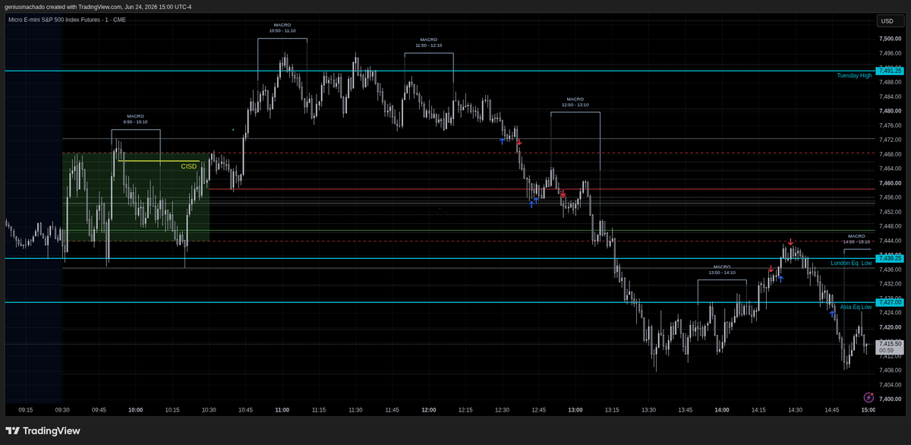The height and width of the screenshot is (445, 911).
Task: Select the MACRO 11:50 - 12:10 label
Action: tap(429, 43)
